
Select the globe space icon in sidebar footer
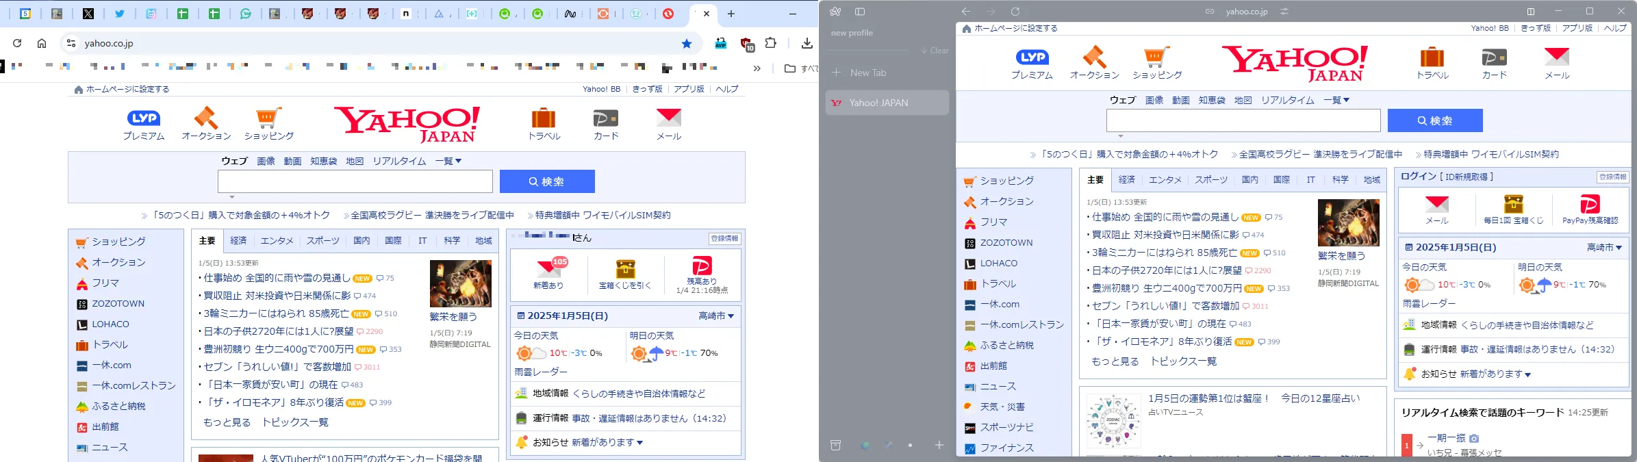coord(865,445)
